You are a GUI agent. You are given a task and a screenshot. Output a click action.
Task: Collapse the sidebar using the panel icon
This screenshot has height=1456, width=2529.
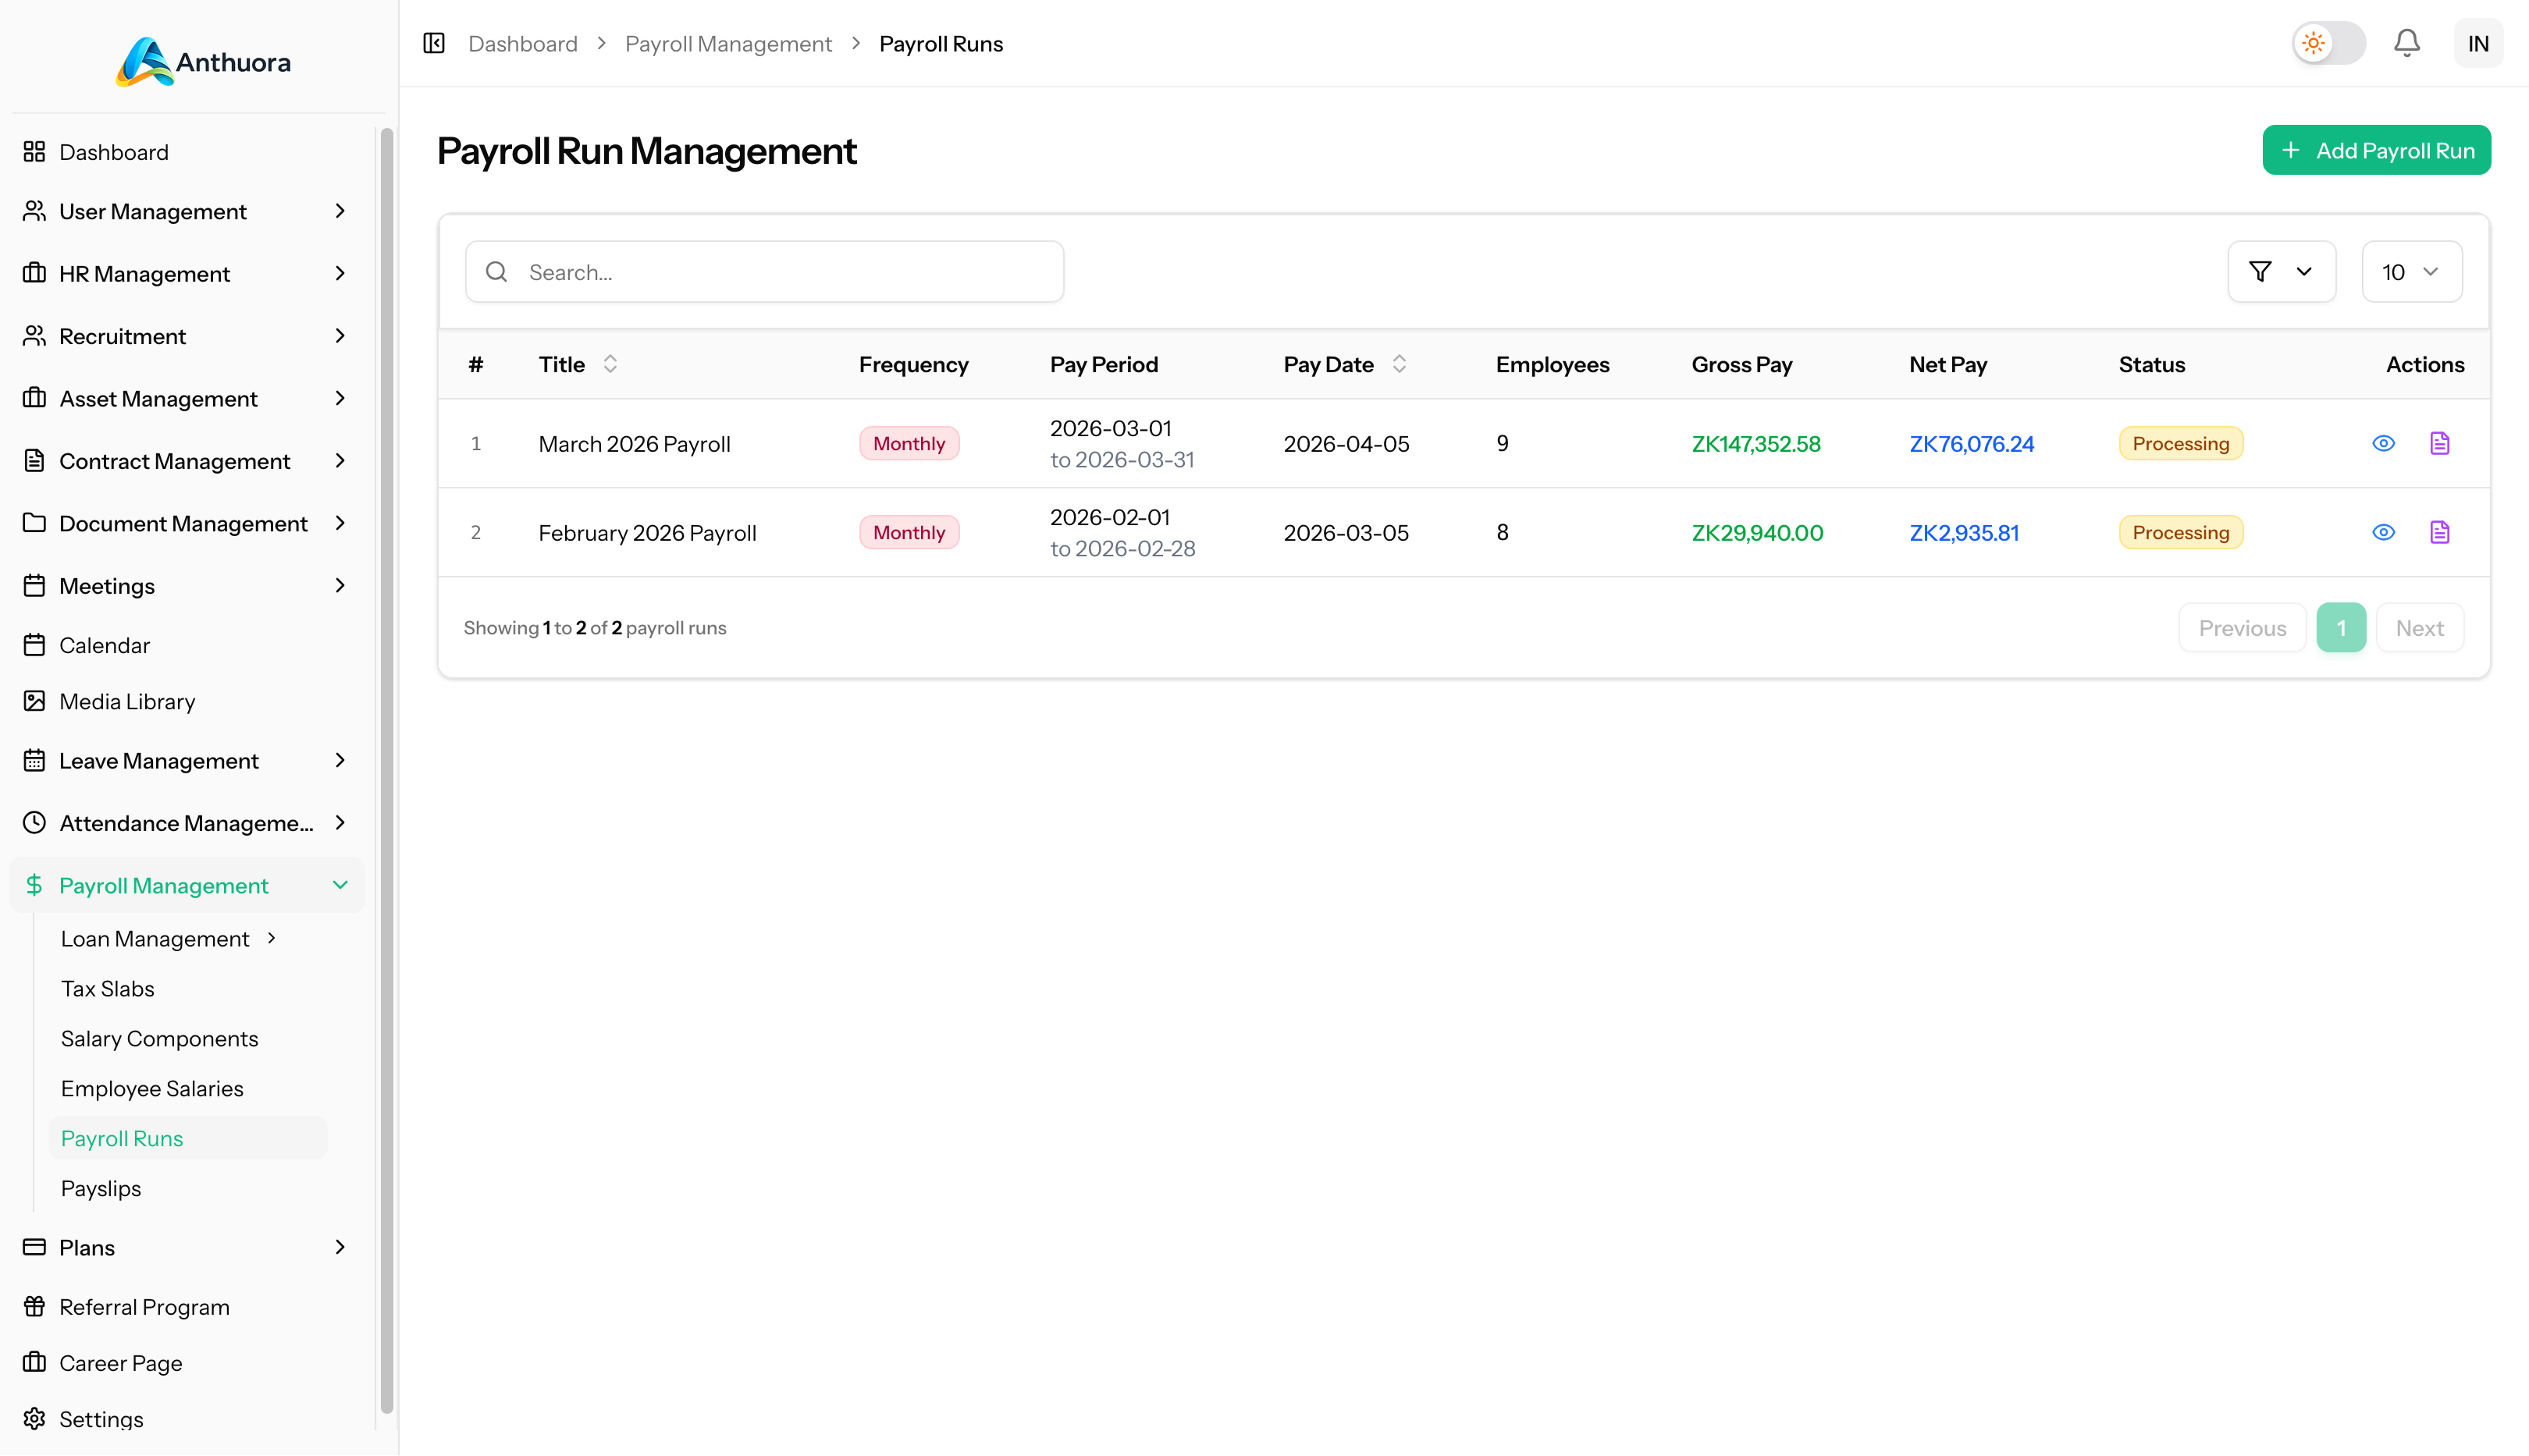[x=433, y=43]
